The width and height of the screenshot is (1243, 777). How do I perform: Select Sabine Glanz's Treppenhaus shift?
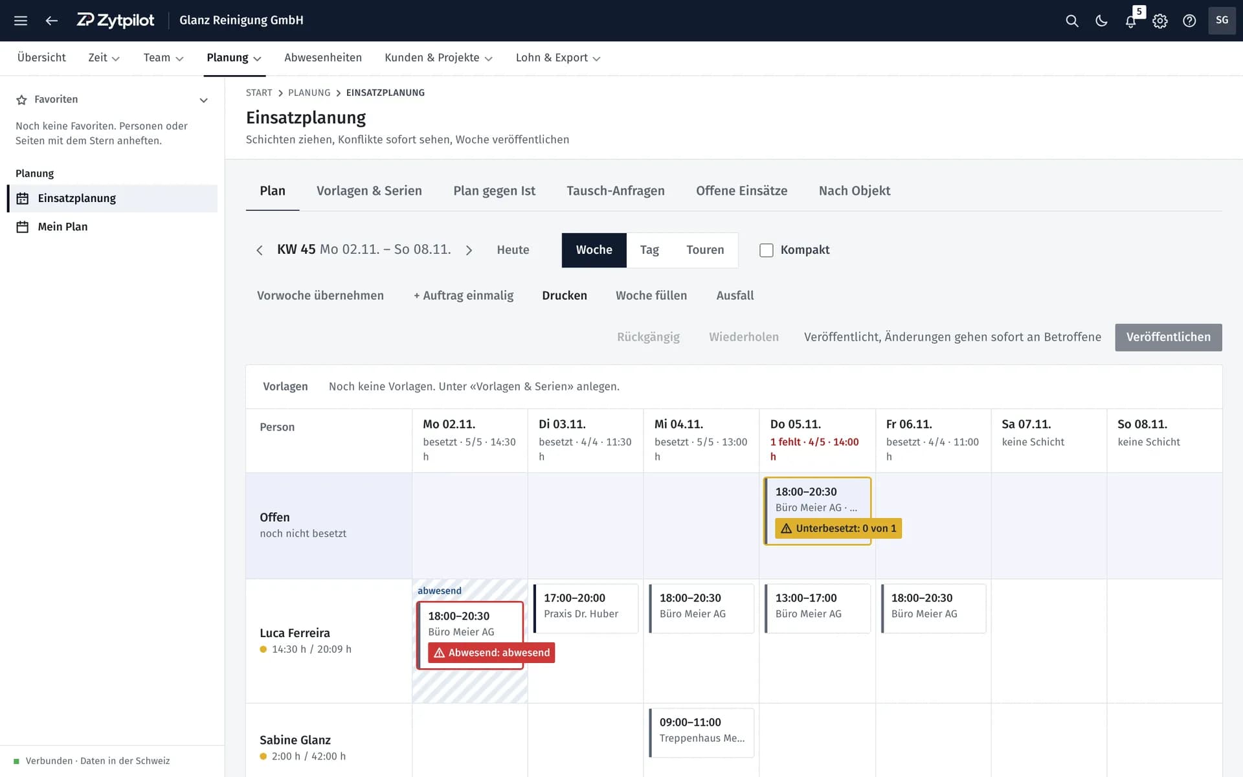[x=702, y=733]
